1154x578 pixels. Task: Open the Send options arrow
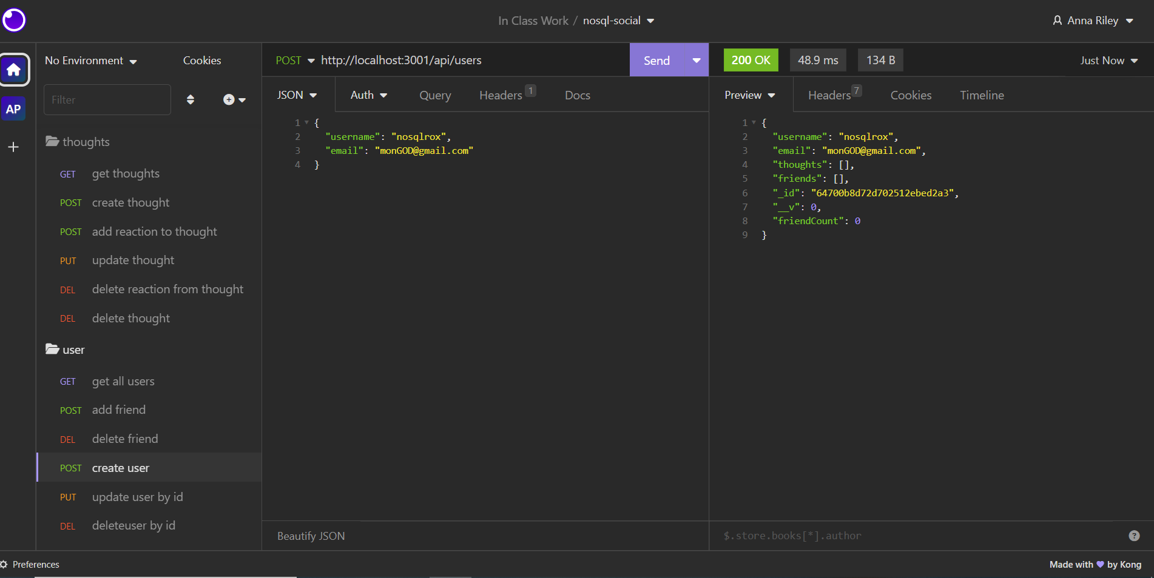click(695, 60)
